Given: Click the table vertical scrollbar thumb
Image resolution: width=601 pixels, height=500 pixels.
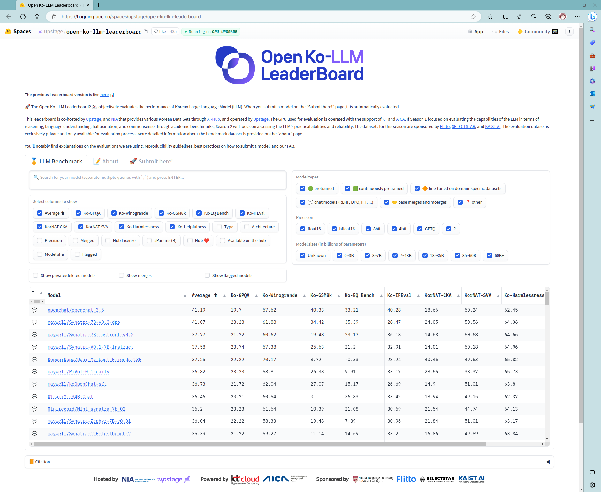Looking at the screenshot, I should tap(547, 299).
